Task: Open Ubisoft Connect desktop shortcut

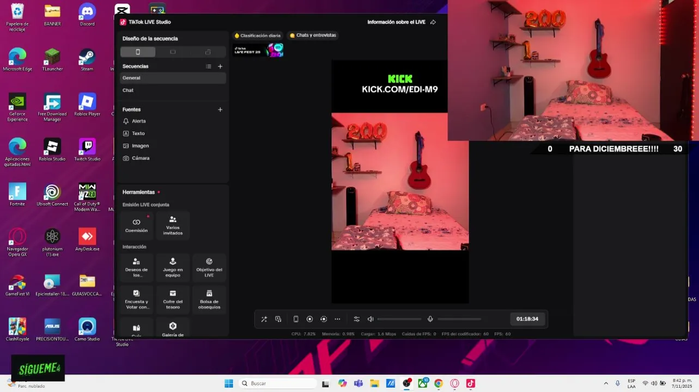Action: tap(52, 194)
